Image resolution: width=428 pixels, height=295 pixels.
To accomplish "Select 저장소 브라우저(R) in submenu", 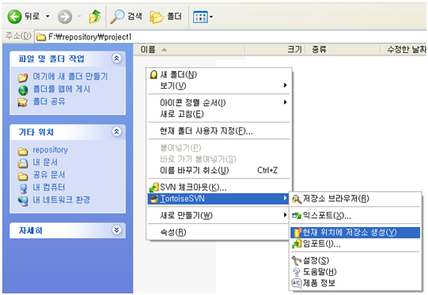I will (x=355, y=199).
